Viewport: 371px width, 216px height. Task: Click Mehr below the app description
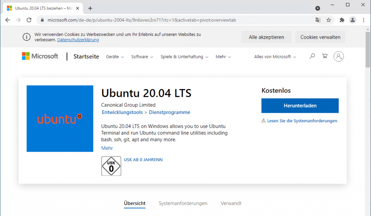click(x=107, y=148)
